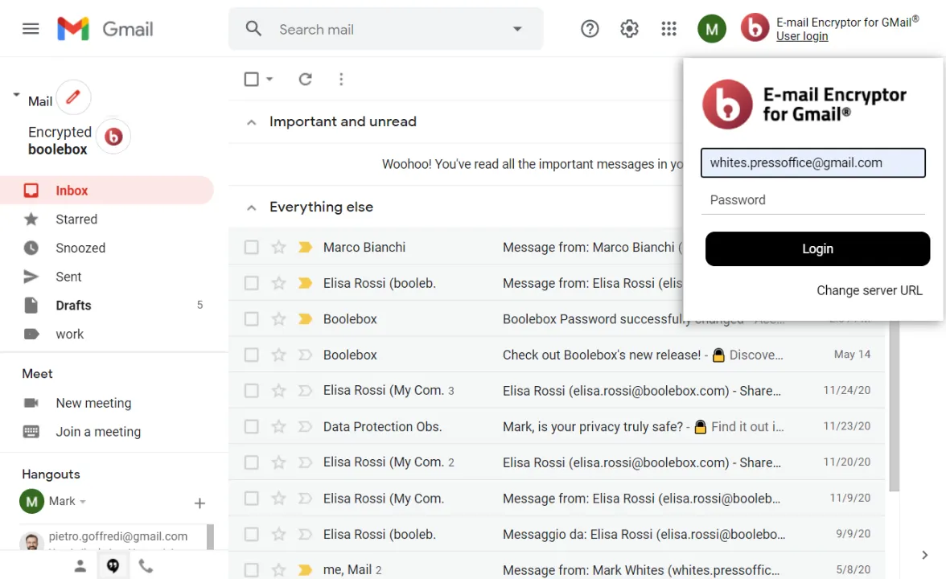Click the inbox vertical scrollbar
The height and width of the screenshot is (579, 946).
click(895, 406)
